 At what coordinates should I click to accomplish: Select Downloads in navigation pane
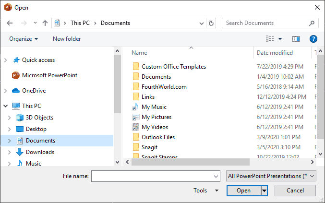[40, 152]
